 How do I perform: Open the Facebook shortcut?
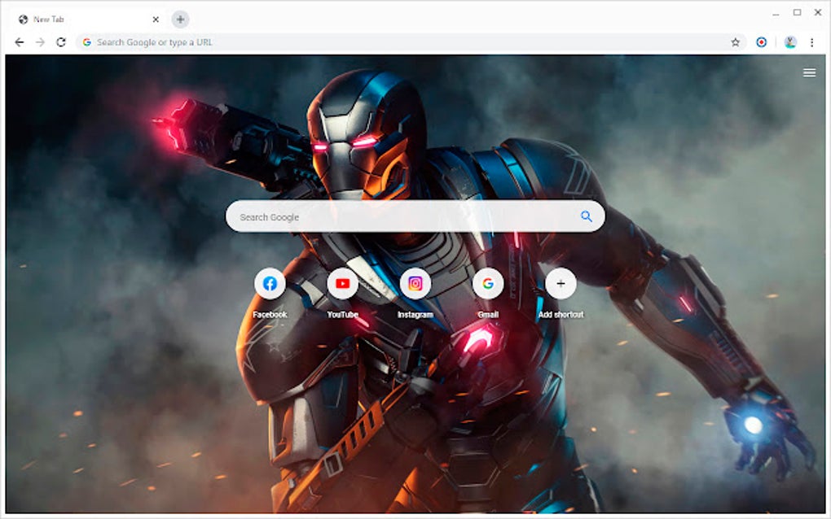coord(270,283)
